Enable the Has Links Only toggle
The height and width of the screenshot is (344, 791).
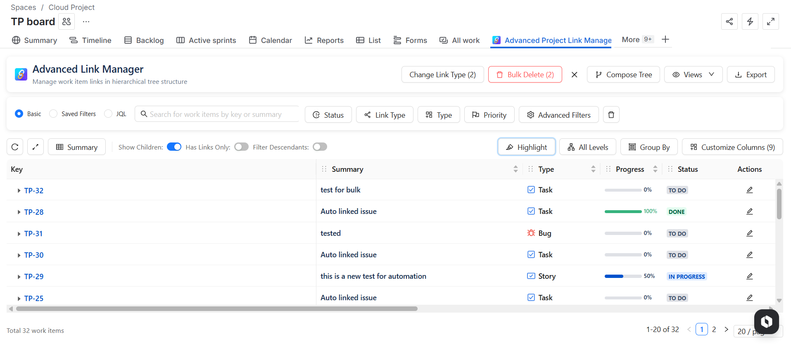point(241,147)
